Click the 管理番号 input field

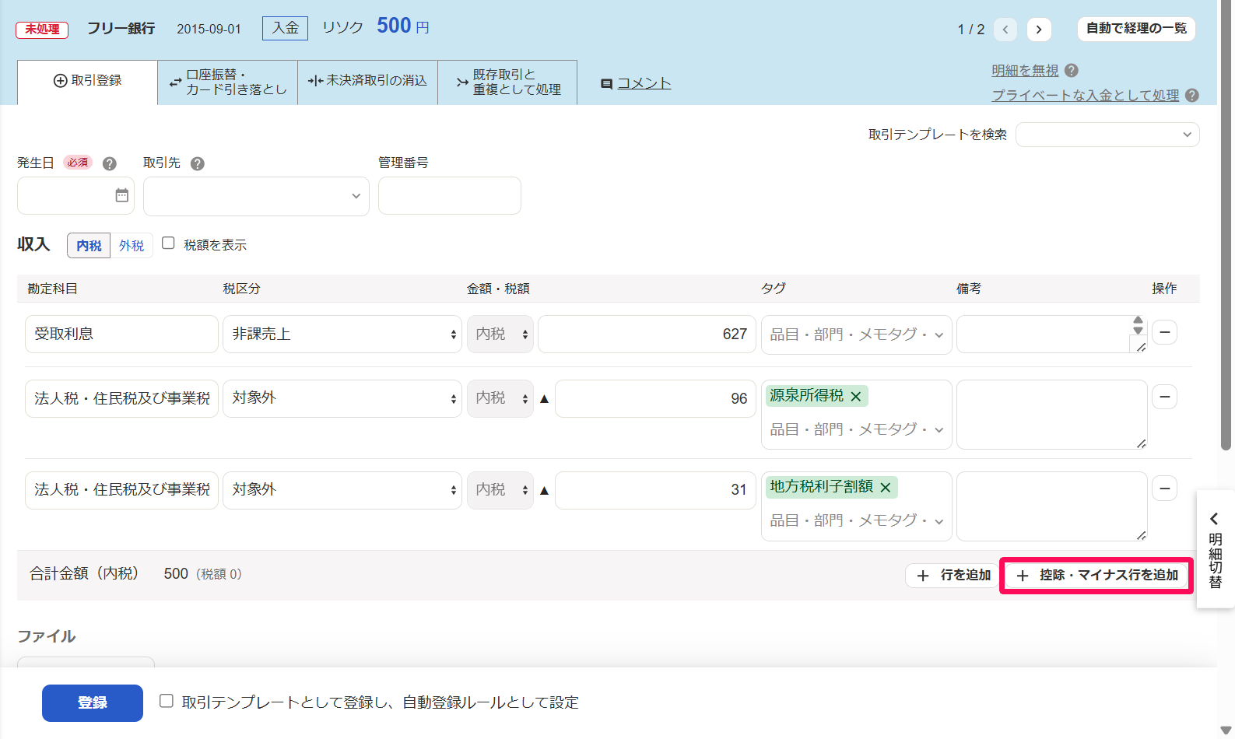pos(450,195)
